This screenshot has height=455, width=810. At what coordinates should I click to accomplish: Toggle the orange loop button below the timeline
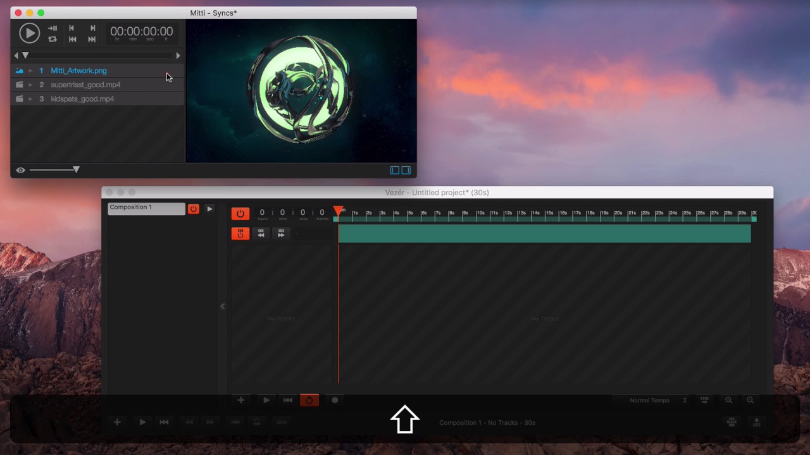click(309, 400)
